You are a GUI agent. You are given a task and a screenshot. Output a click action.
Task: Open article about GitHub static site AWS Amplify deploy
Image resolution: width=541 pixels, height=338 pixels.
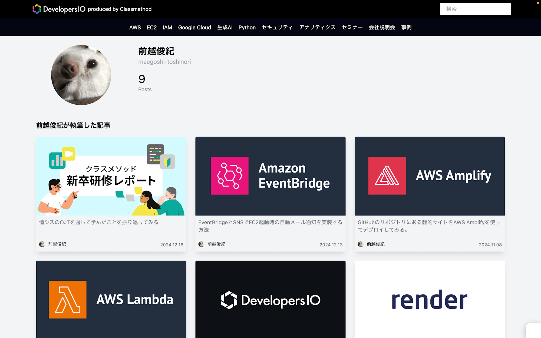tap(429, 226)
